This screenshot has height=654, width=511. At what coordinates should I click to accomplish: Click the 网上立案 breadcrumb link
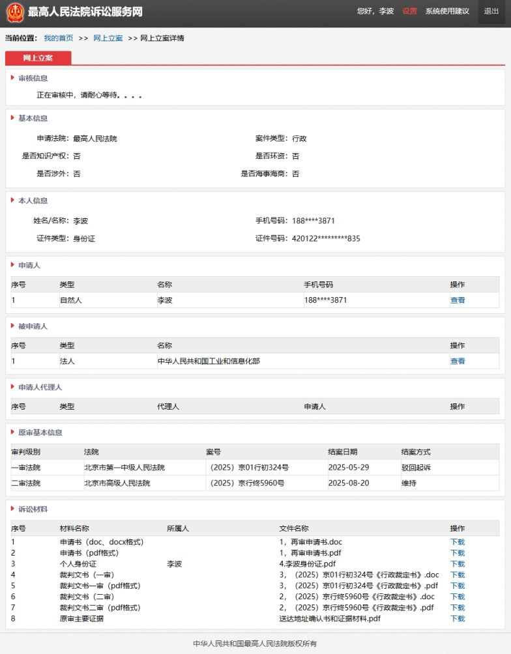coord(108,38)
